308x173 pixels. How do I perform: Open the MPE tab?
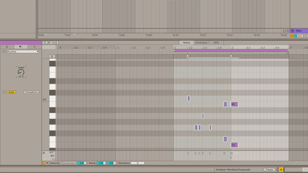216,43
